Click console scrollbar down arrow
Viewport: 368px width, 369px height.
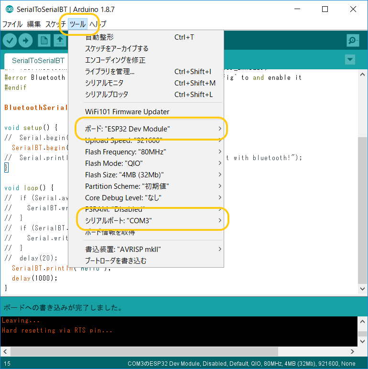click(x=362, y=341)
